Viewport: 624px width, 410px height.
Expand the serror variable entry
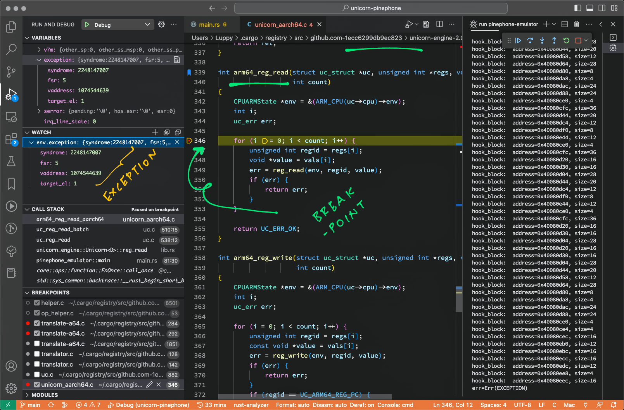pyautogui.click(x=38, y=111)
